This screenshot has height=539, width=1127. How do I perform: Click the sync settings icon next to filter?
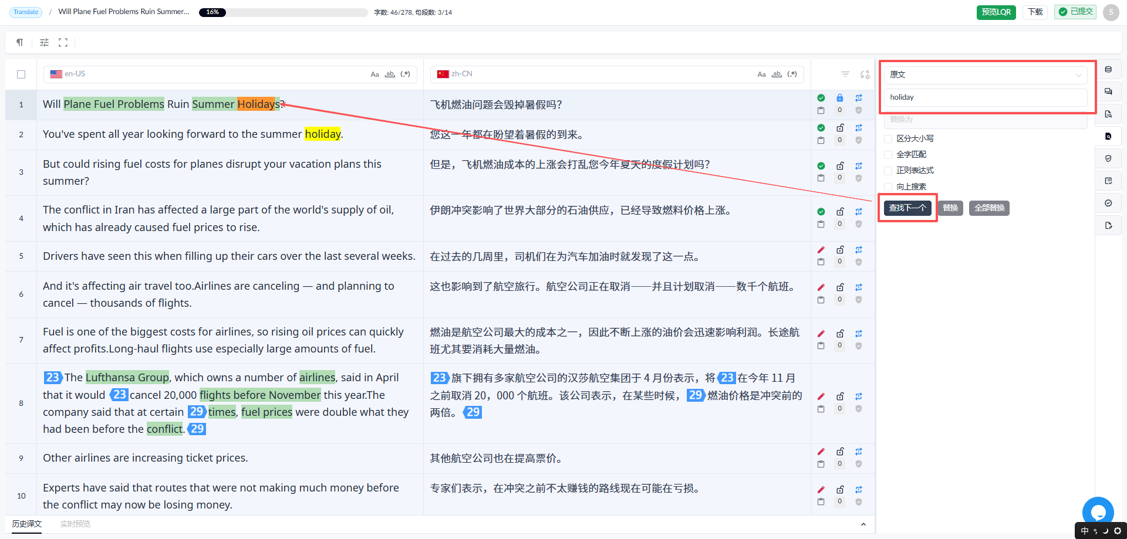[x=865, y=74]
